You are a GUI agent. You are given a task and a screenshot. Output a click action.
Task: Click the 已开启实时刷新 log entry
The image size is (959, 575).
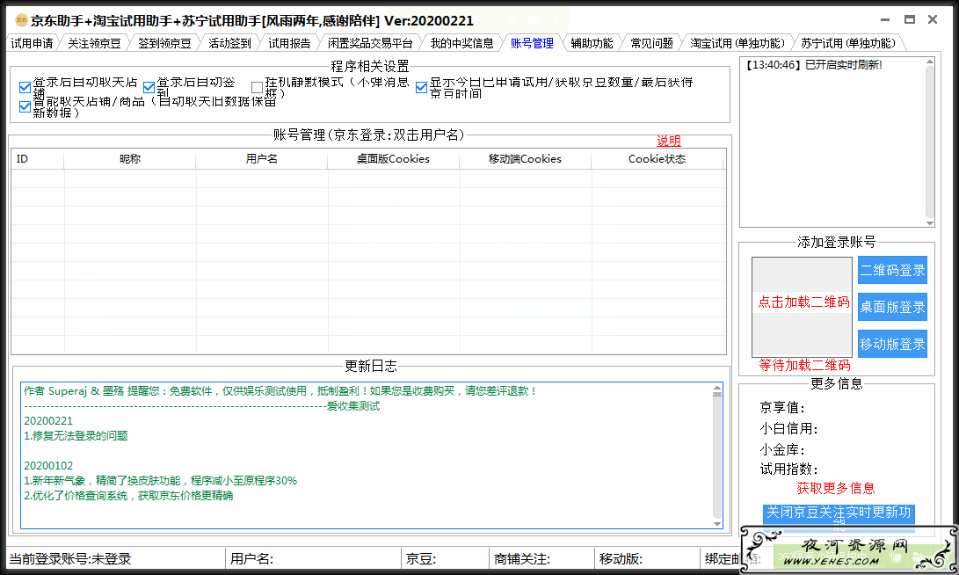[x=813, y=65]
